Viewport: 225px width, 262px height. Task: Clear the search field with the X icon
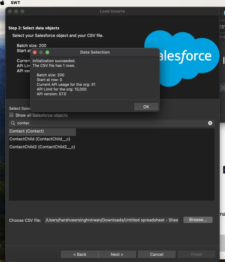click(210, 123)
